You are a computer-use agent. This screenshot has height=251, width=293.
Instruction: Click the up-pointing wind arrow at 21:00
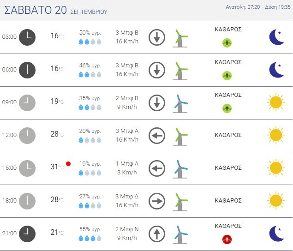[157, 233]
